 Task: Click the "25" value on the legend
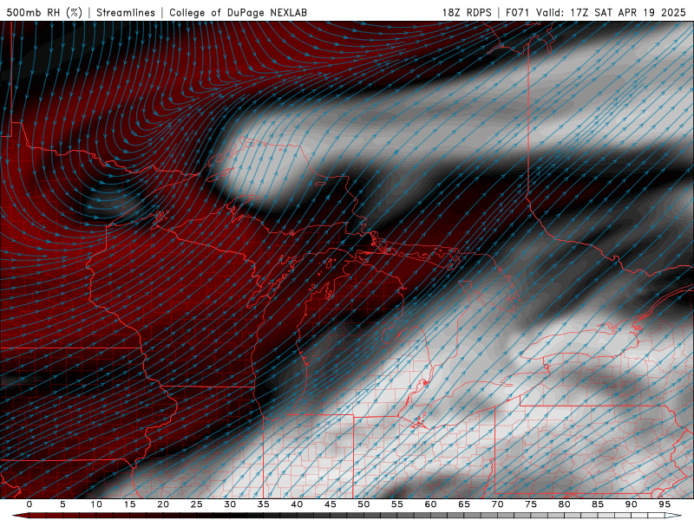click(x=196, y=504)
